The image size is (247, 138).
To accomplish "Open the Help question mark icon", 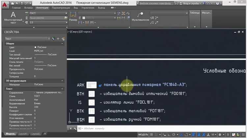I will pyautogui.click(x=217, y=3).
